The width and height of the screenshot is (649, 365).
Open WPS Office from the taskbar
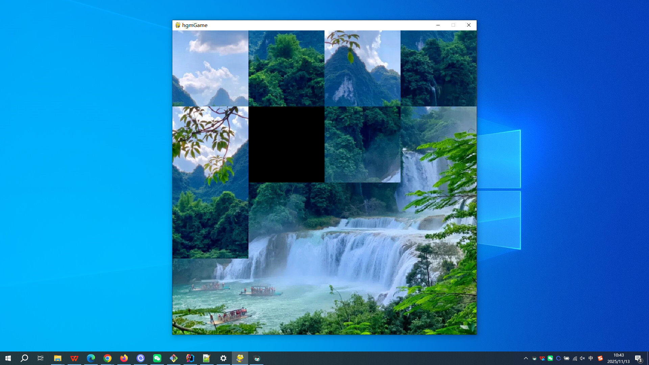pyautogui.click(x=74, y=358)
